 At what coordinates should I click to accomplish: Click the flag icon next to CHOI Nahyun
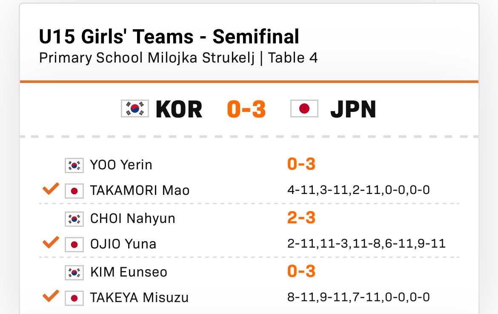(74, 219)
